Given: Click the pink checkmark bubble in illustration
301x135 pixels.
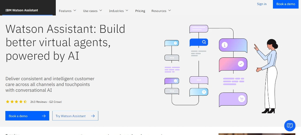Looking at the screenshot, I should pyautogui.click(x=233, y=65).
